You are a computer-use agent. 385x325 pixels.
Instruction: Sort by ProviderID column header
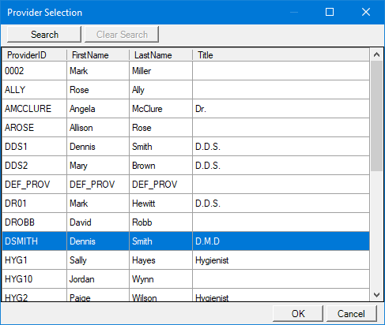[x=35, y=55]
